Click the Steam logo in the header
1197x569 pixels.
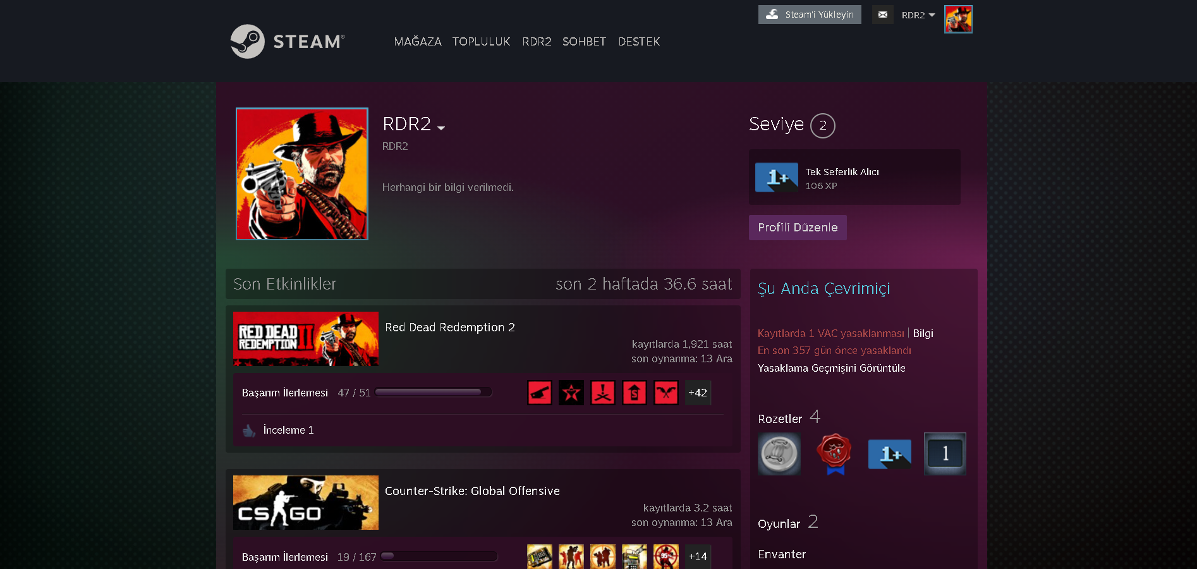pos(288,41)
